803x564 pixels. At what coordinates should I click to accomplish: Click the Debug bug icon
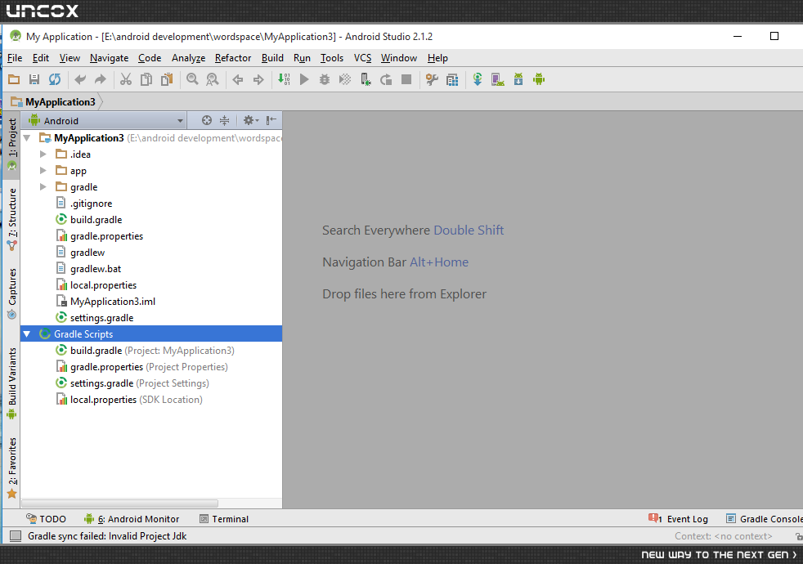324,79
